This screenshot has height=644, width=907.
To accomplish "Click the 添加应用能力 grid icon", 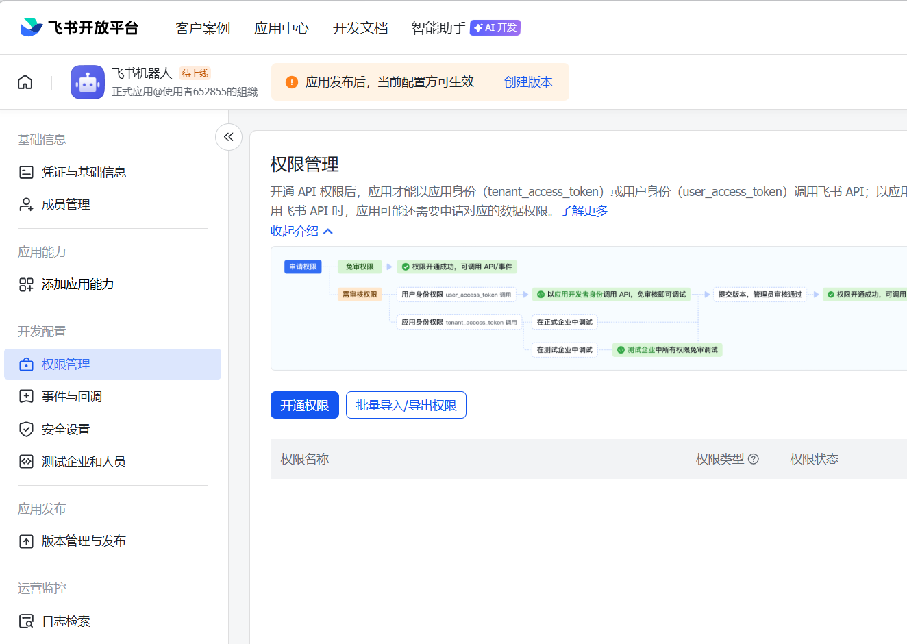I will [26, 284].
